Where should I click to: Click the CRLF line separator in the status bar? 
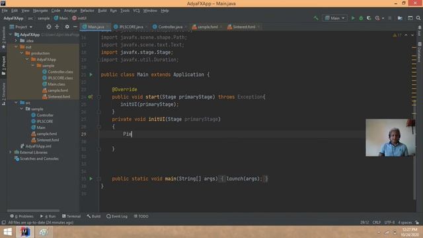[x=377, y=222]
